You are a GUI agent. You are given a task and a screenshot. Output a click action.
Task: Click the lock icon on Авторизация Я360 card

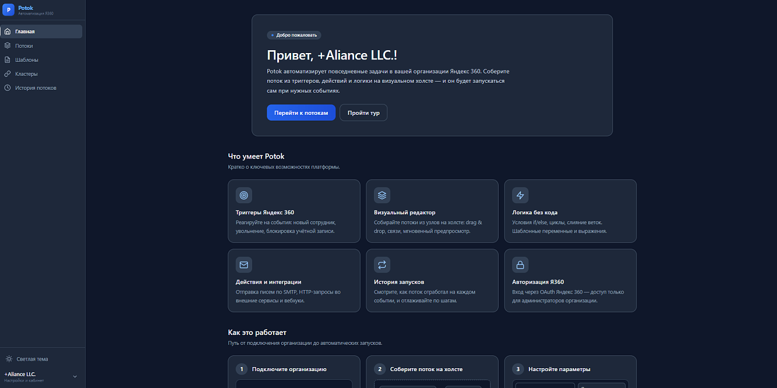520,264
